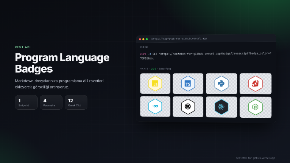Select the TypeScript TS hexagon badge
The width and height of the screenshot is (290, 163).
tap(188, 84)
